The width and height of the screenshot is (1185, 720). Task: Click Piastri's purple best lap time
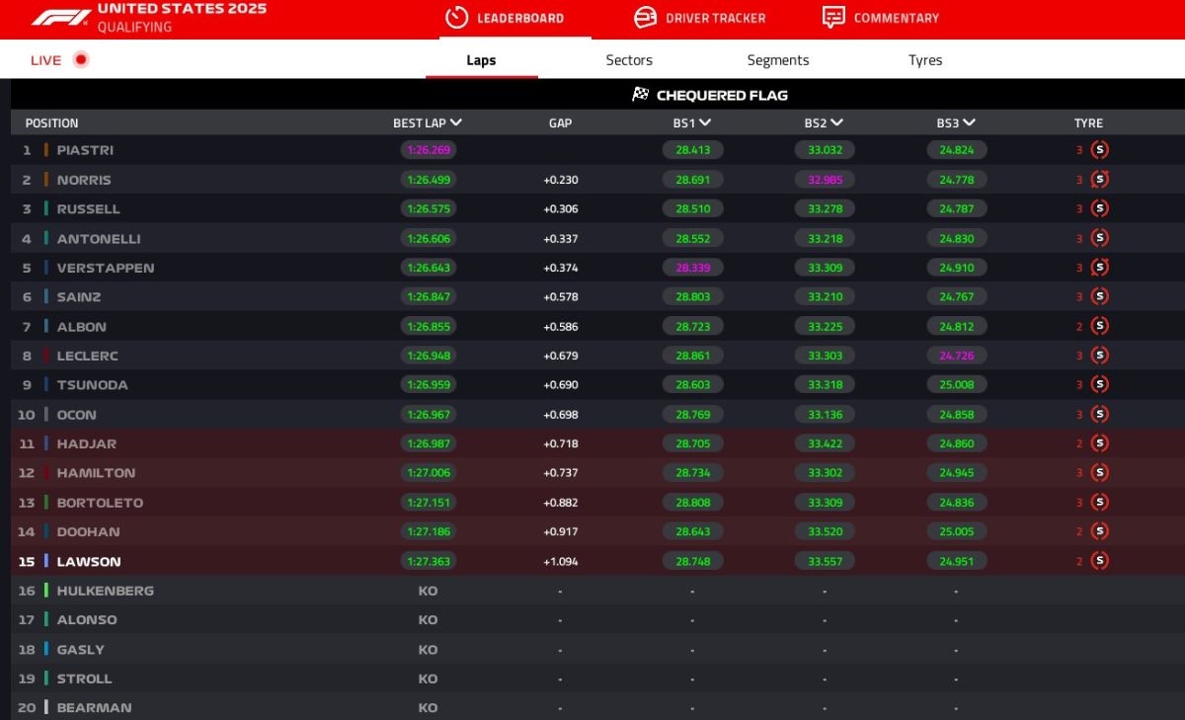click(x=429, y=150)
